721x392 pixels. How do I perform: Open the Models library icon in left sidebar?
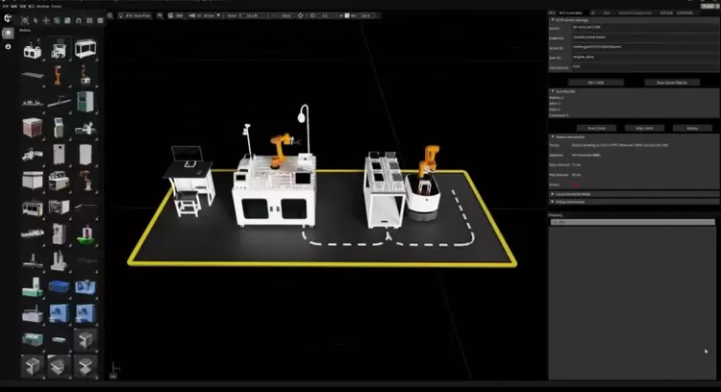[x=9, y=32]
